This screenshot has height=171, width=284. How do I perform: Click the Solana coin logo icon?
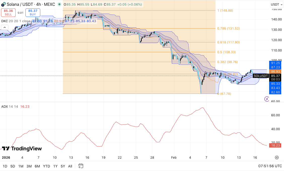click(3, 4)
